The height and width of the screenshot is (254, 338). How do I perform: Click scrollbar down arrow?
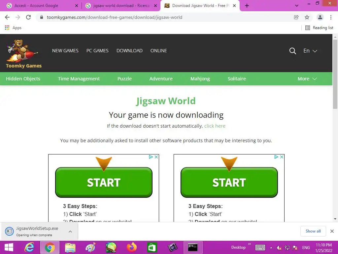(x=335, y=219)
